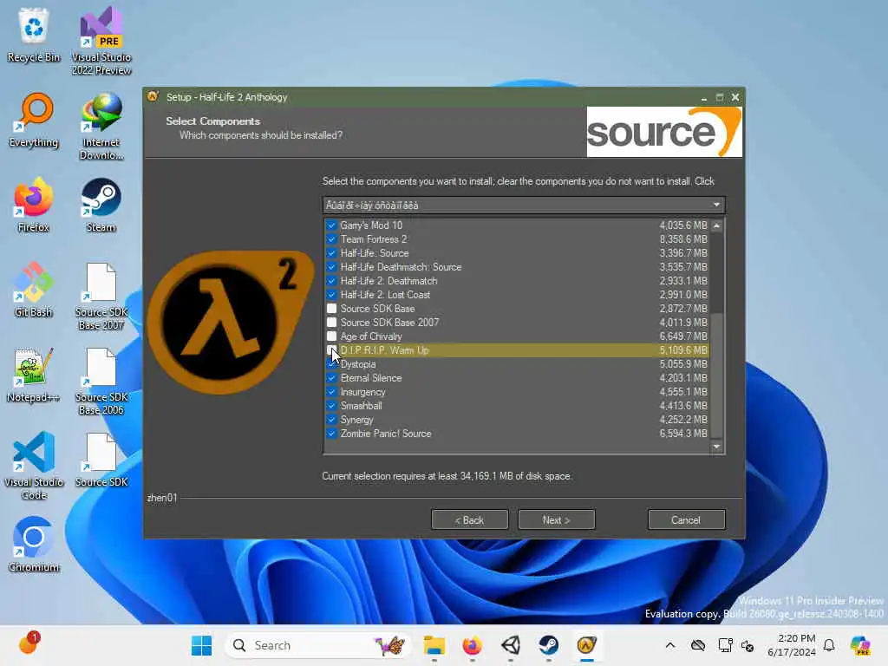Open Unity from the taskbar
Viewport: 888px width, 666px height.
pyautogui.click(x=510, y=645)
